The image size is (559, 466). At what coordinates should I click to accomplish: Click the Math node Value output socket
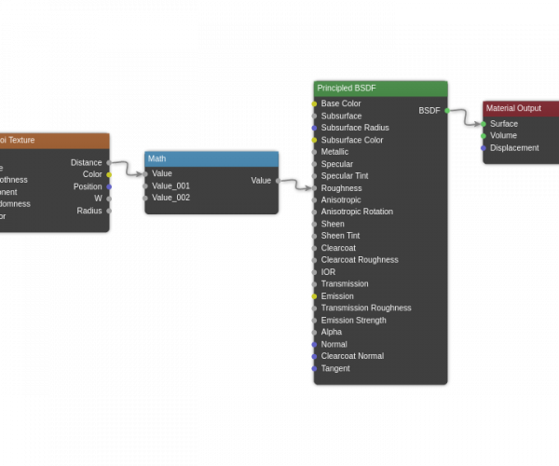point(278,181)
